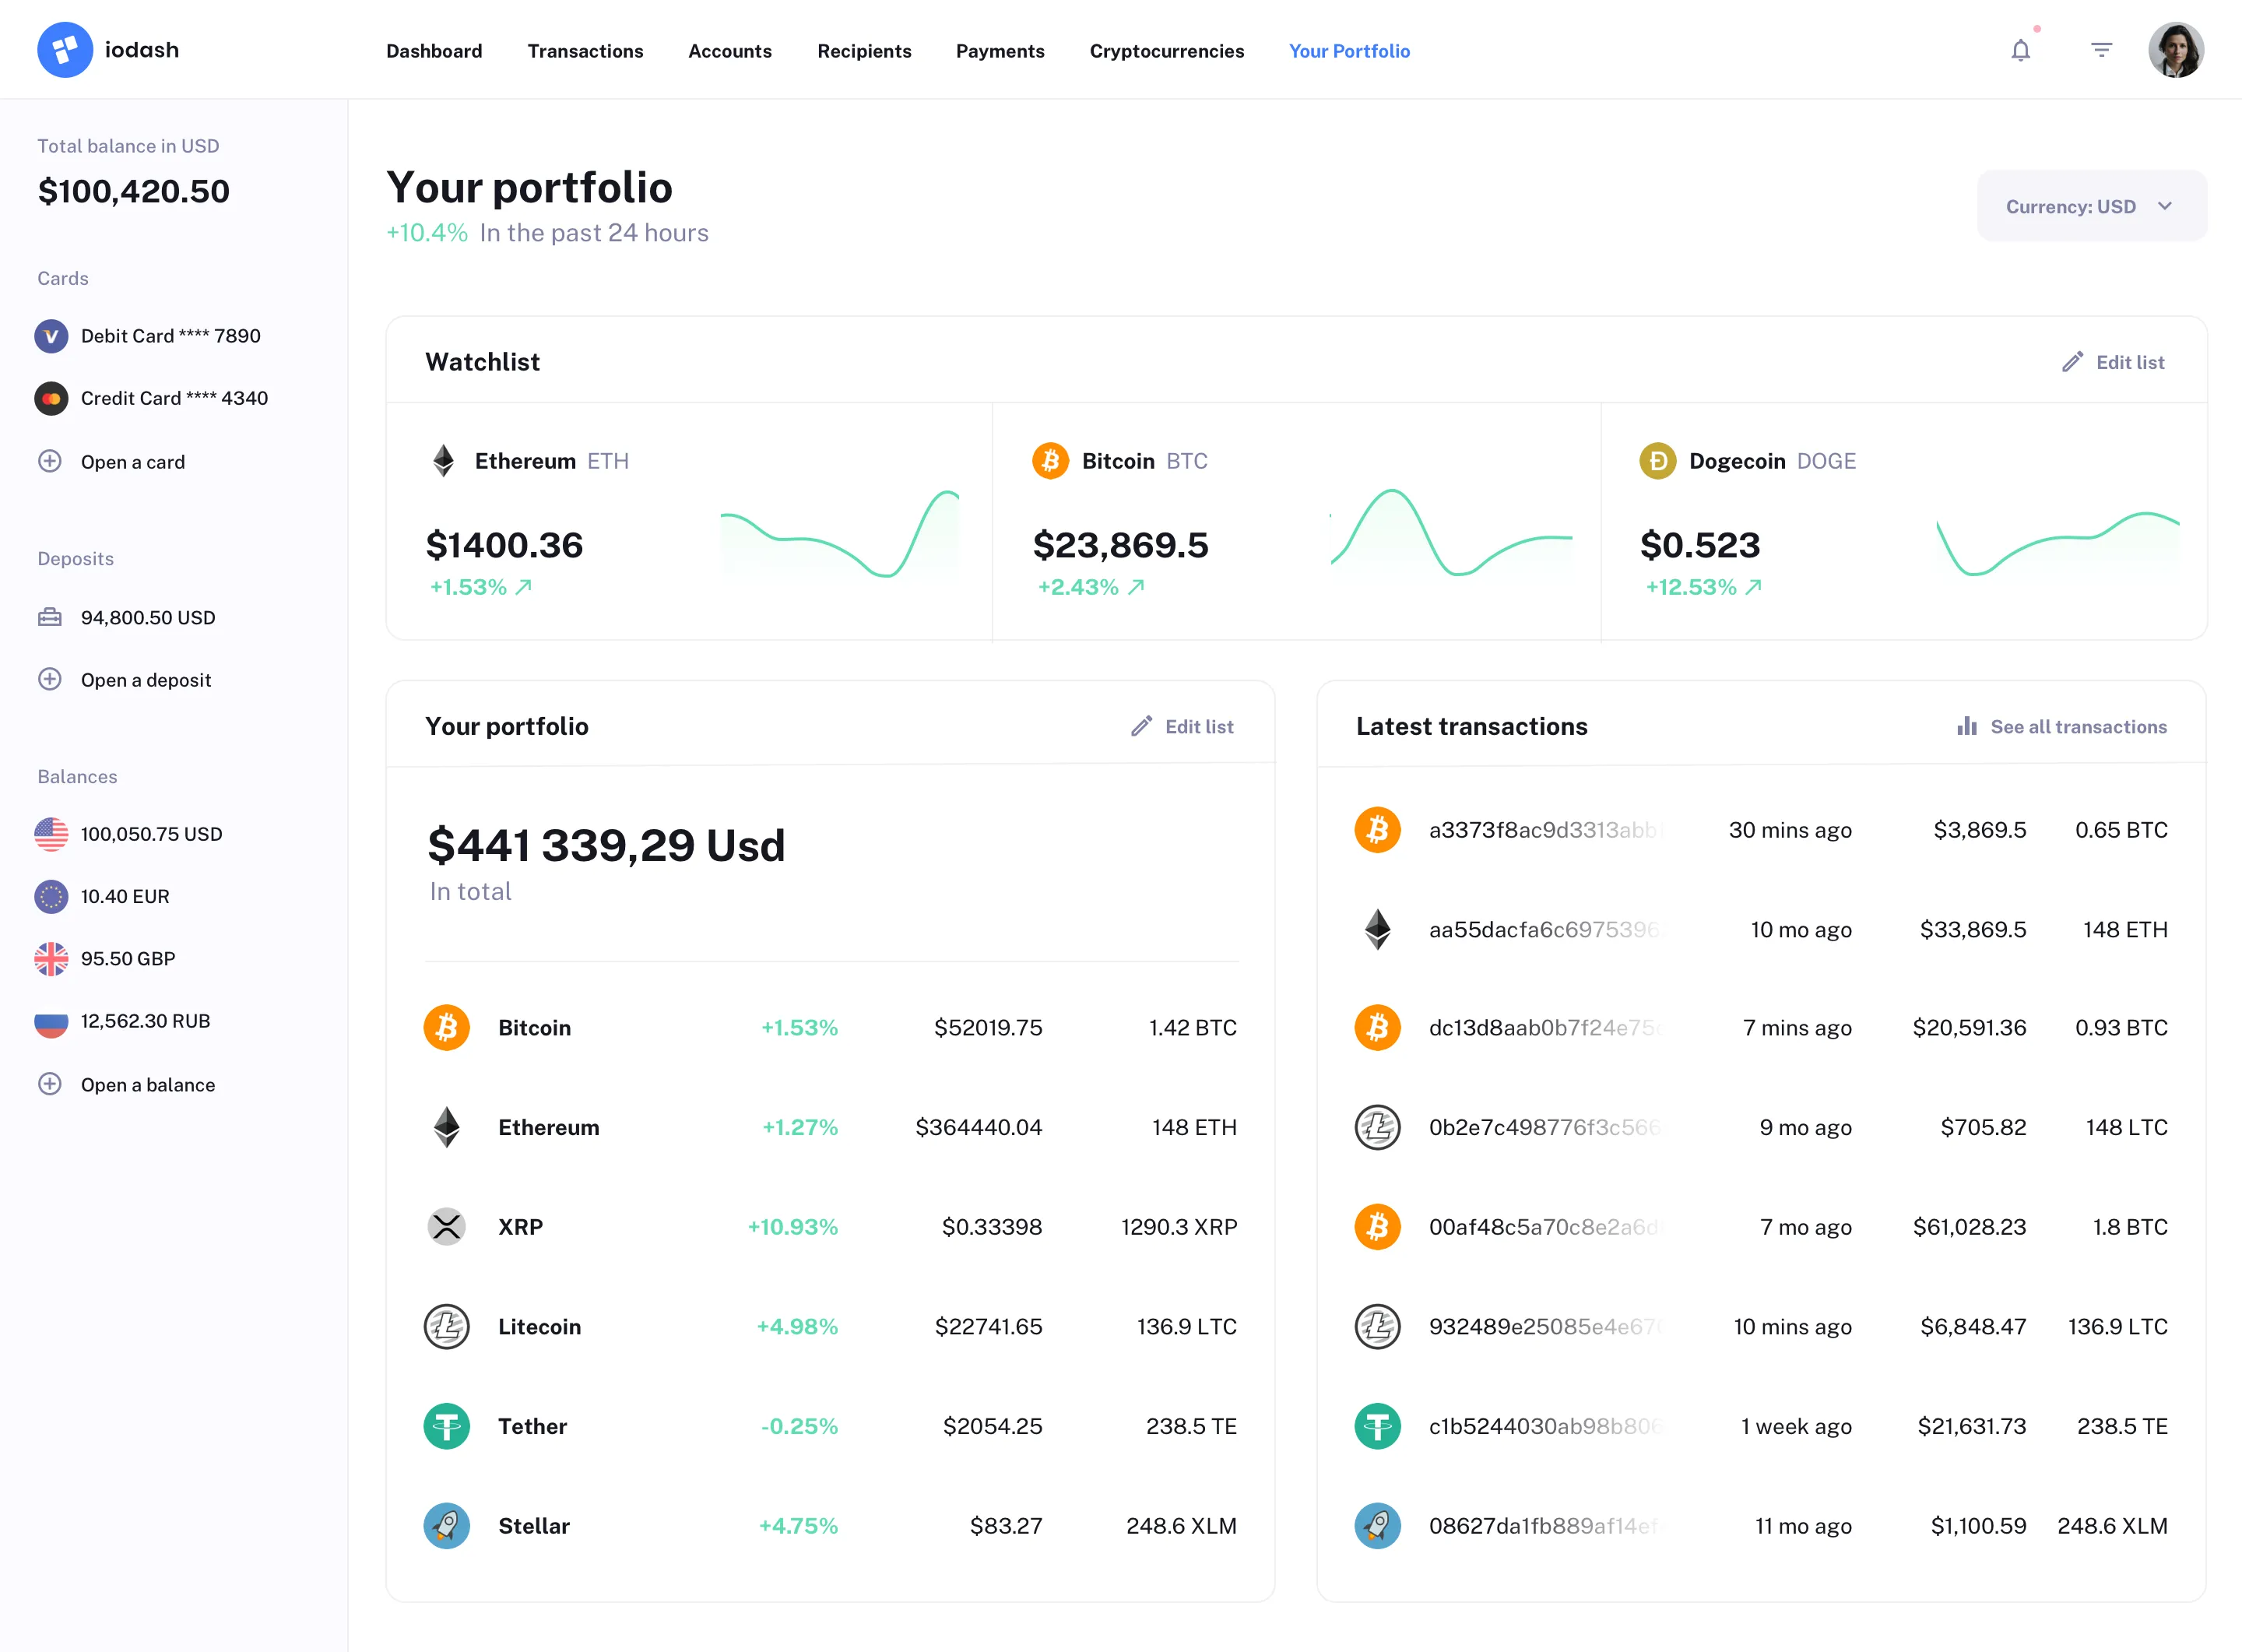Click the Bitcoin icon next to Bitcoin BTC
This screenshot has width=2242, height=1652.
(1051, 460)
